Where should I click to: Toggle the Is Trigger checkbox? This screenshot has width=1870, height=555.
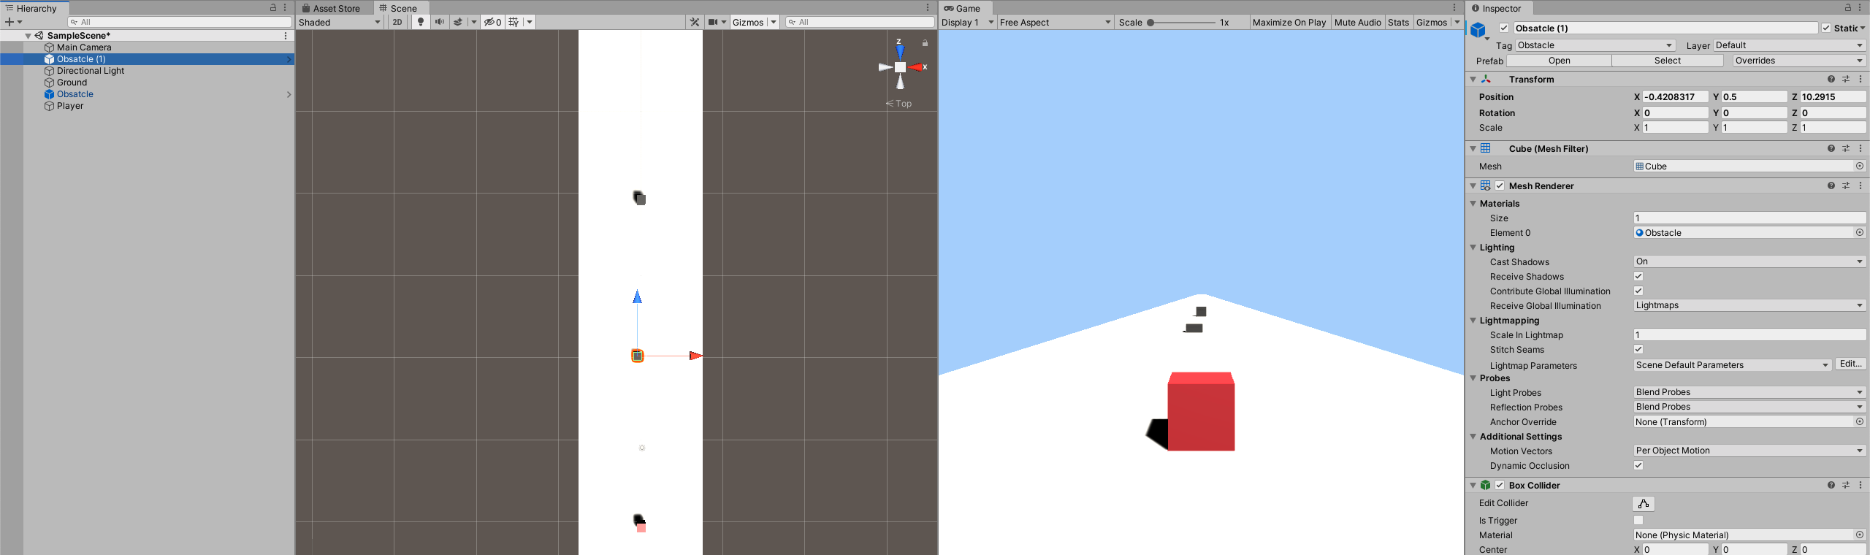1638,520
